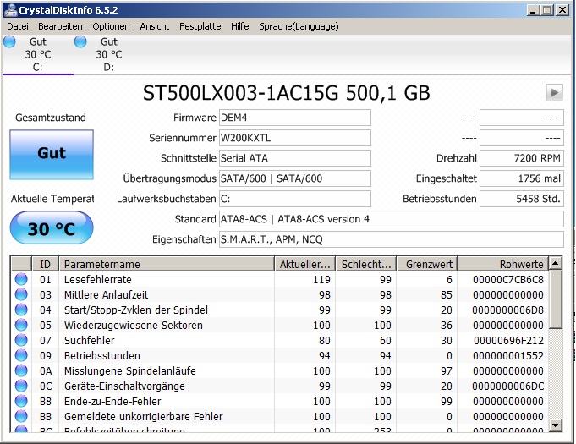This screenshot has width=576, height=444.
Task: Click the Gut health status button
Action: (x=52, y=155)
